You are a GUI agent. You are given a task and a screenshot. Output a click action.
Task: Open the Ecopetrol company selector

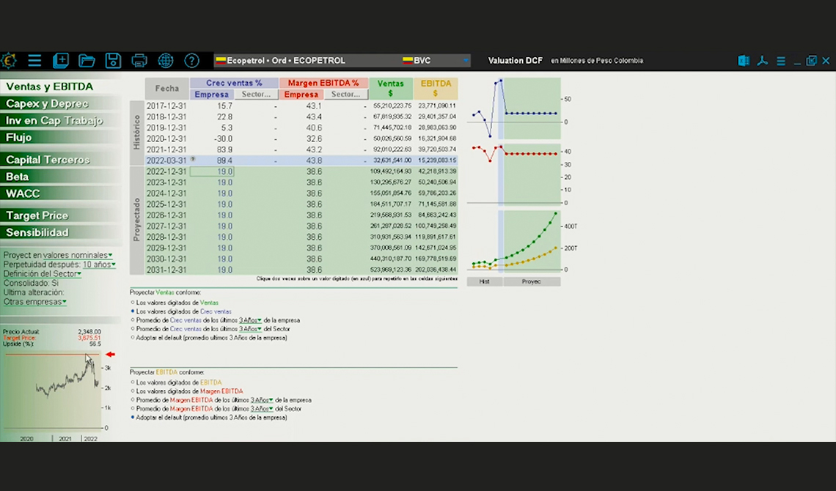[x=307, y=61]
